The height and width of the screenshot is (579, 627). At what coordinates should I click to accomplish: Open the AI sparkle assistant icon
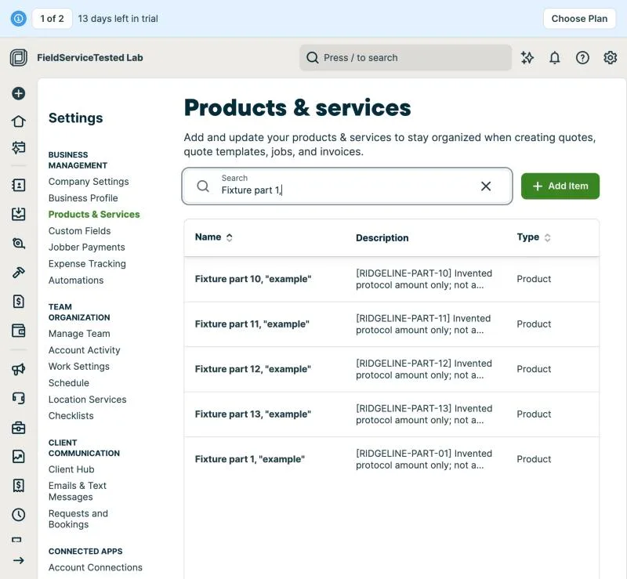pyautogui.click(x=527, y=57)
